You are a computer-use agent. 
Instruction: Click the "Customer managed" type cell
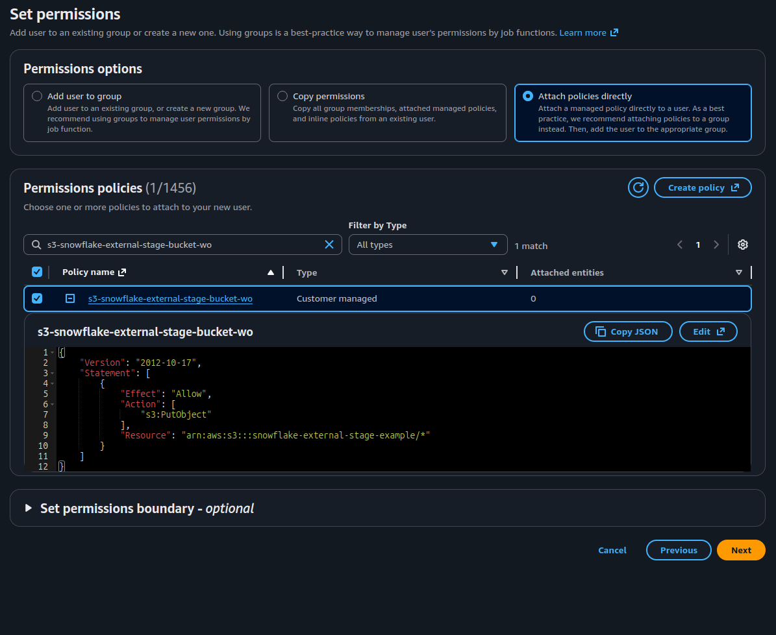click(x=336, y=298)
